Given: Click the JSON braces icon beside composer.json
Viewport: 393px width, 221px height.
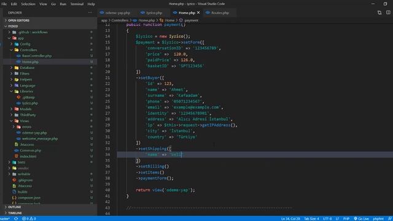Looking at the screenshot, I should 14,198.
